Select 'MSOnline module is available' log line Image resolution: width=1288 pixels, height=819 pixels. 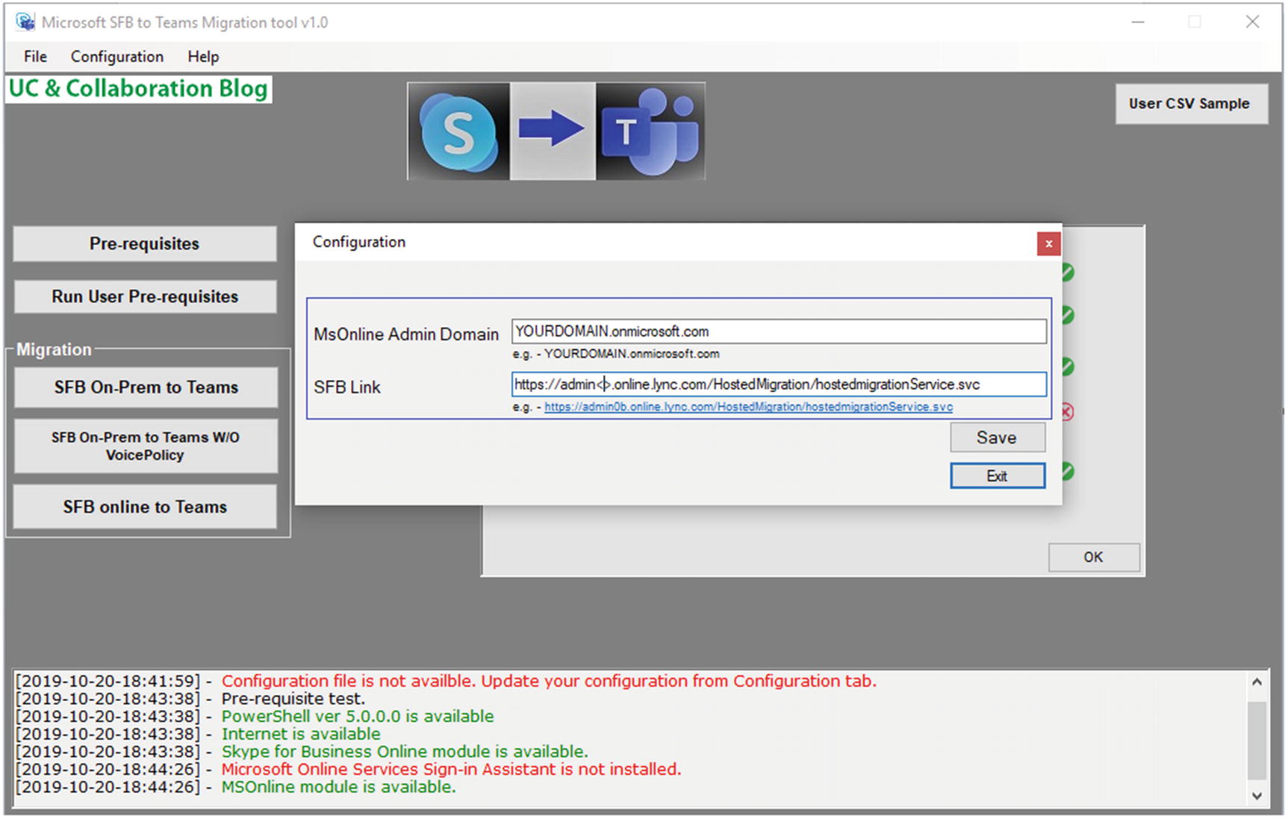click(x=338, y=787)
